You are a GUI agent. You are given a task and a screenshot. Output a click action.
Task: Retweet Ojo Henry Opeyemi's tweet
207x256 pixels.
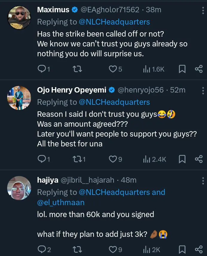(x=78, y=159)
